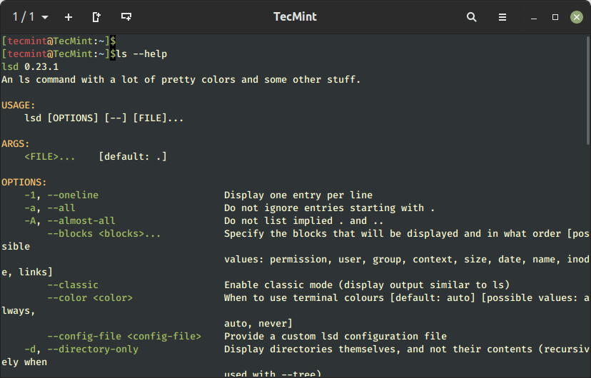
Task: Click the --oneline option text
Action: point(73,195)
